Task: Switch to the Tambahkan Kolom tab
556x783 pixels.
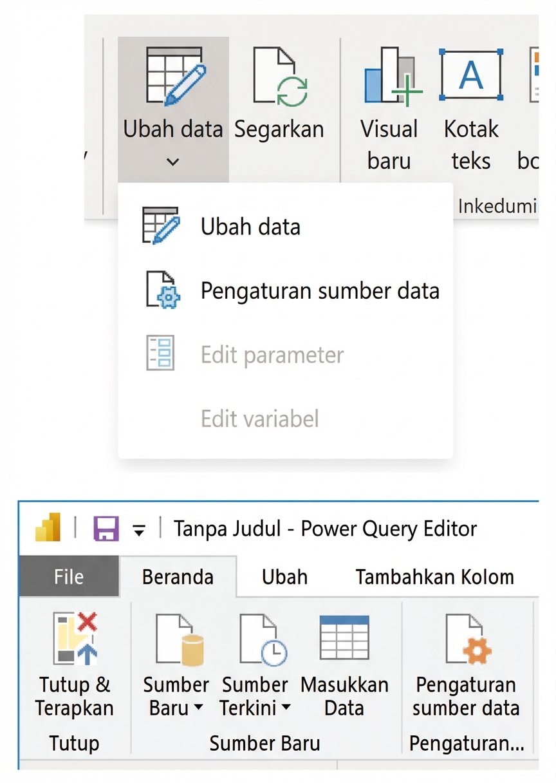Action: [434, 577]
